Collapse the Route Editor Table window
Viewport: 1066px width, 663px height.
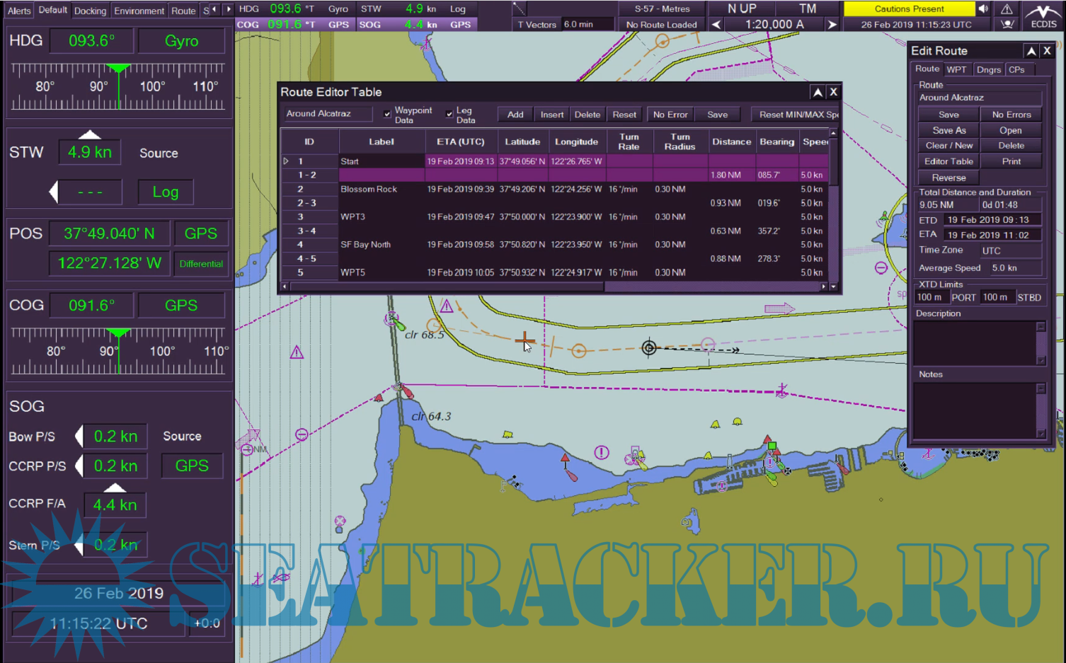coord(818,92)
